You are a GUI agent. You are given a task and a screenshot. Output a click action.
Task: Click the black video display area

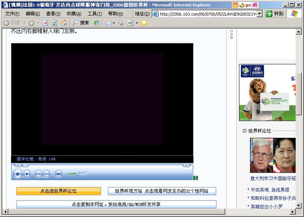[x=102, y=99]
